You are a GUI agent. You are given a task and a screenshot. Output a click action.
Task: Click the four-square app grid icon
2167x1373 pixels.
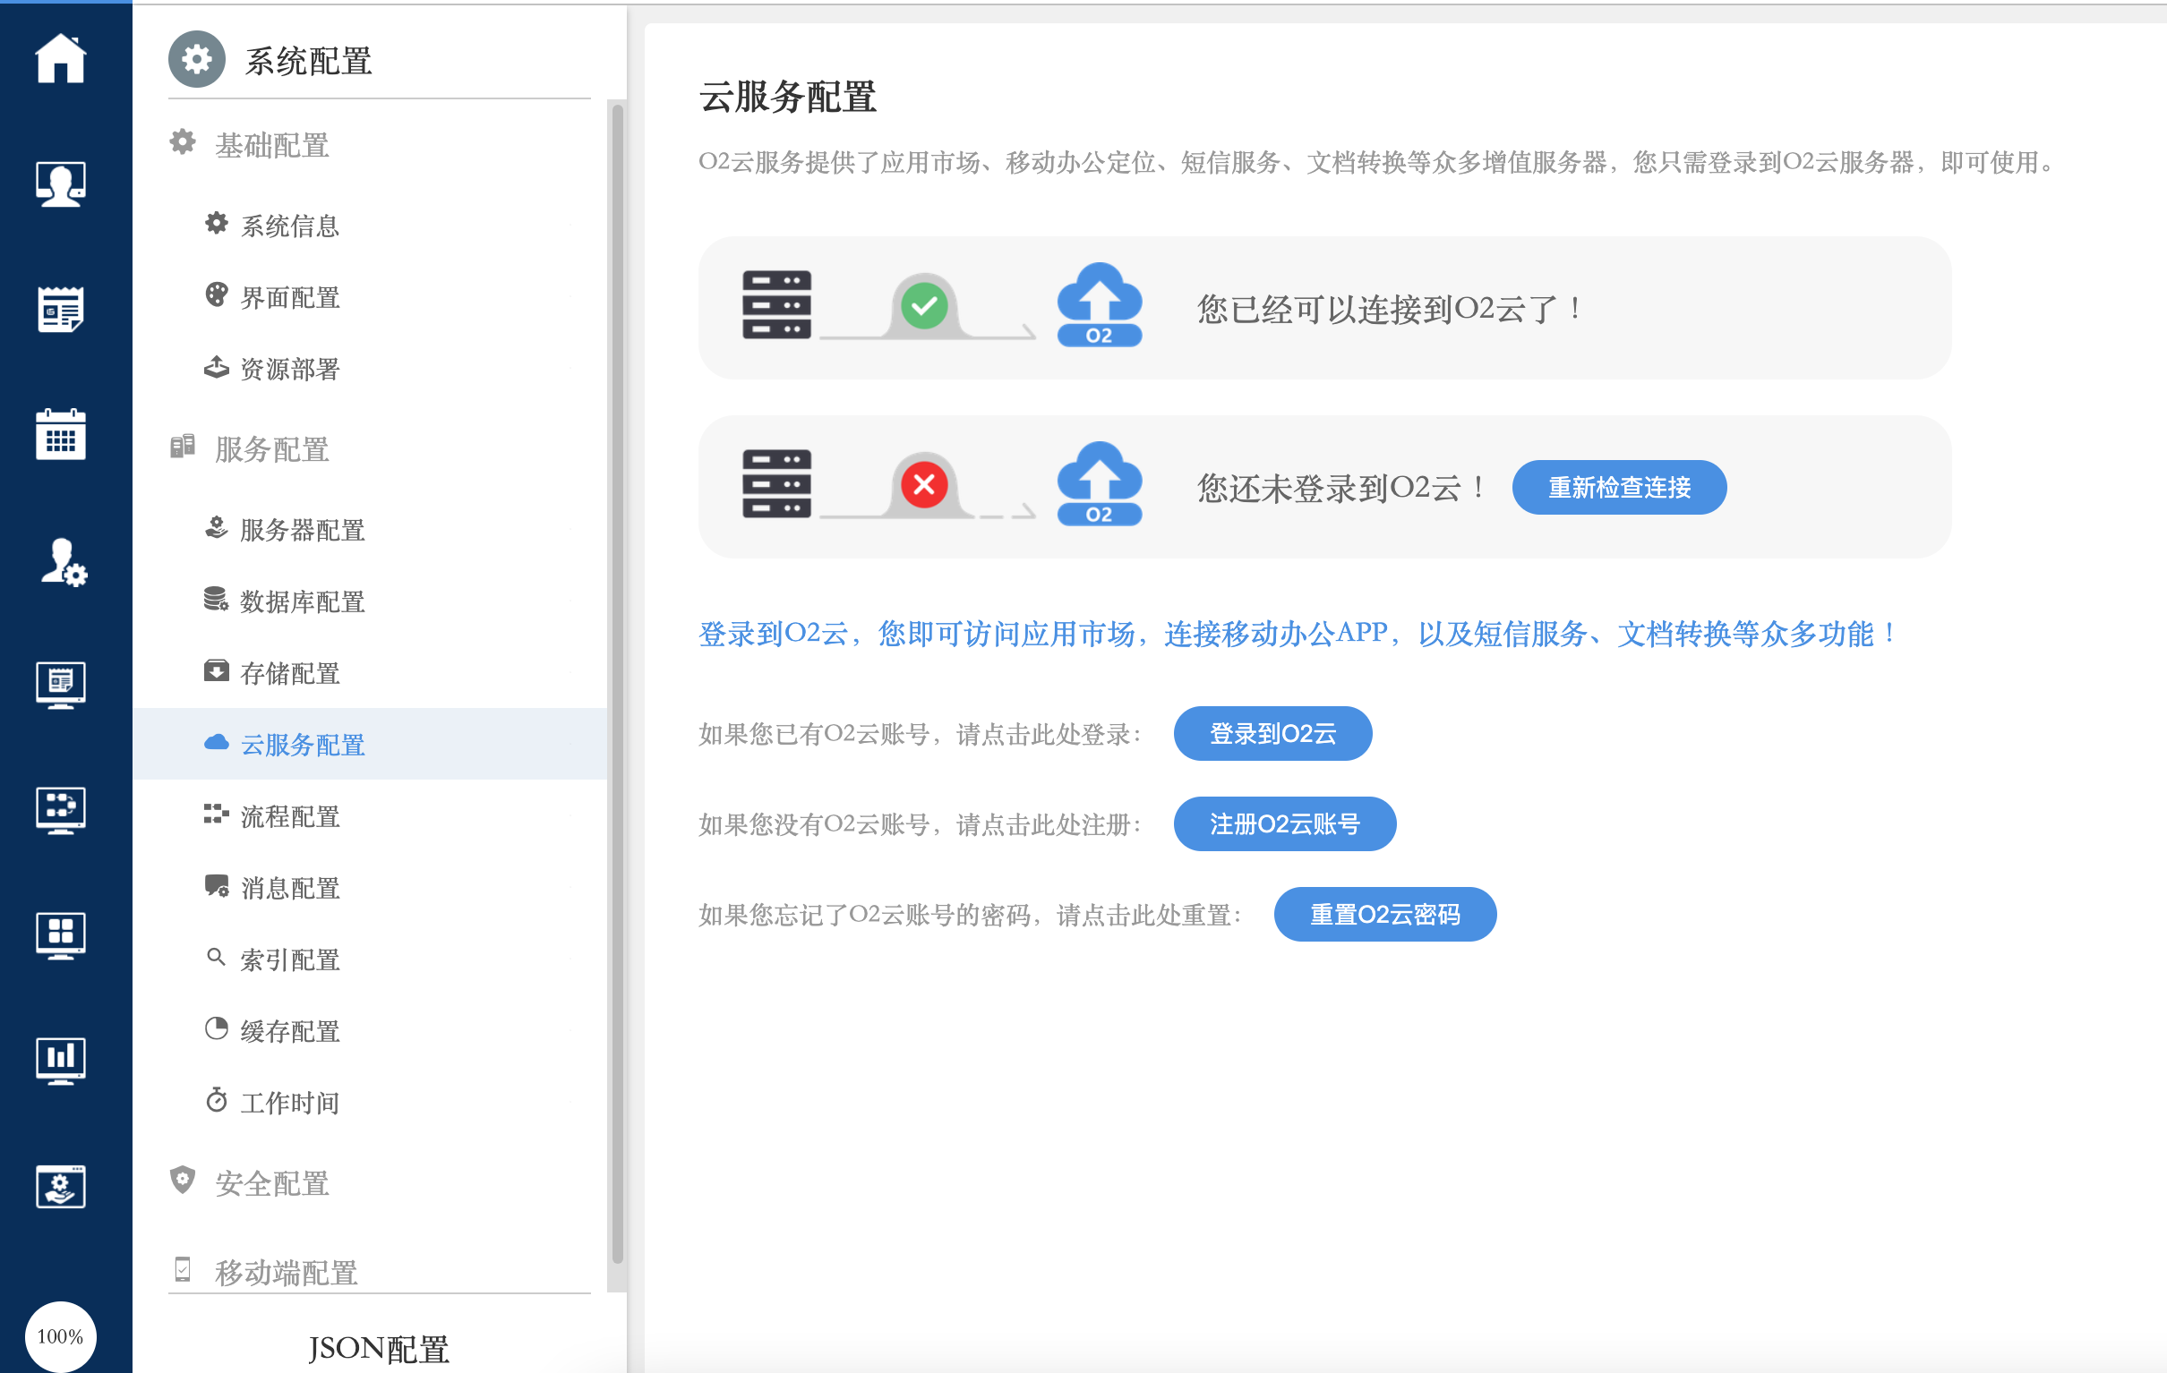coord(60,934)
